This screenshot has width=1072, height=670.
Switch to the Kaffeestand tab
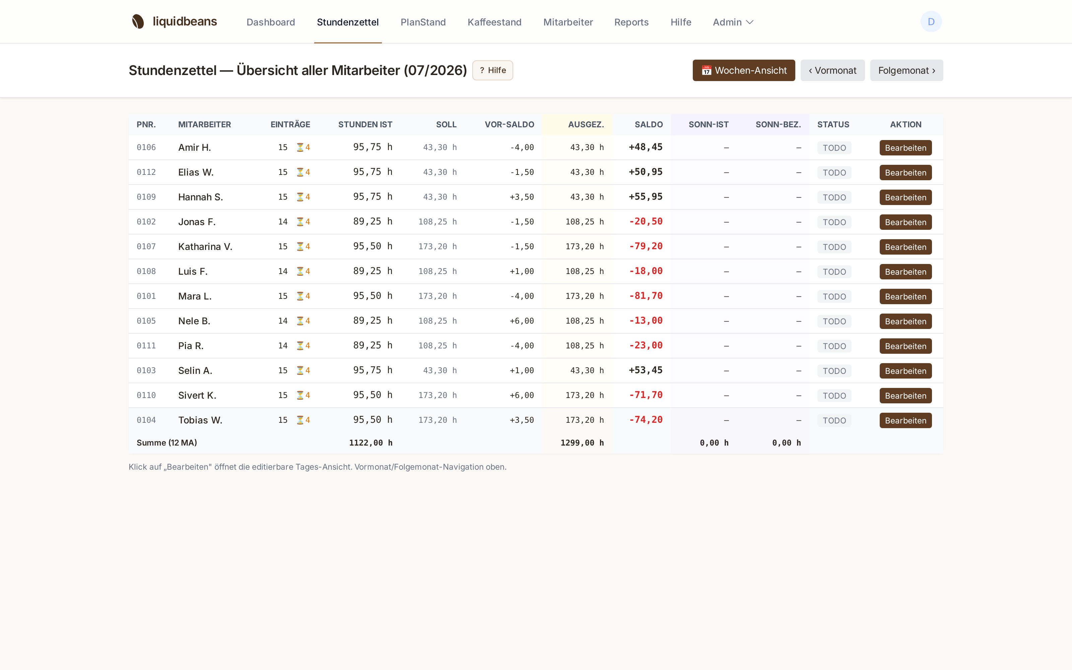pyautogui.click(x=494, y=22)
